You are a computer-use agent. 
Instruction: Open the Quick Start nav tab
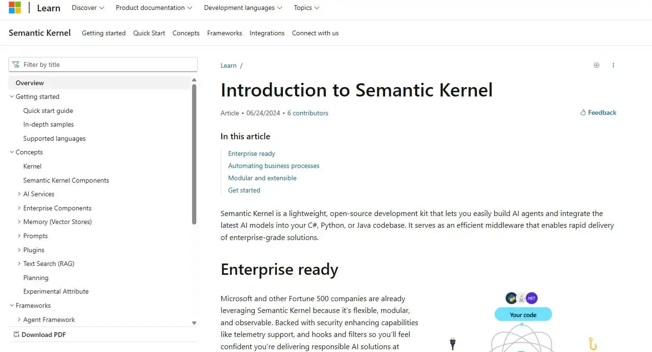(149, 33)
